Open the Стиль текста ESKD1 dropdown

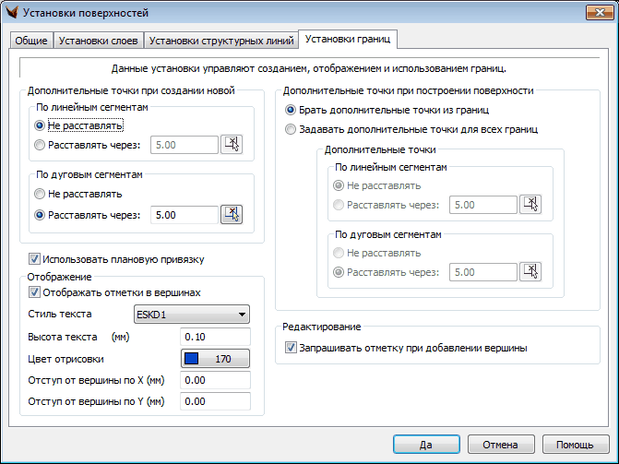pyautogui.click(x=192, y=314)
